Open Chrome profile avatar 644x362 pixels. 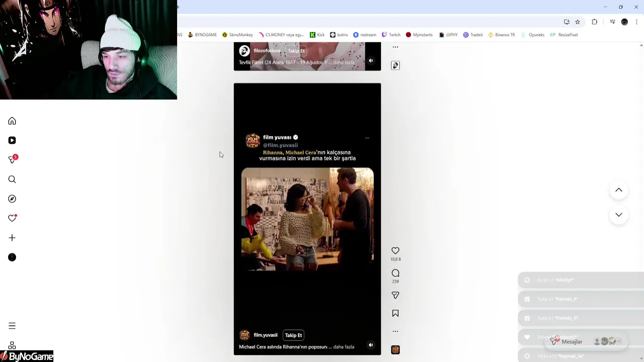[624, 22]
